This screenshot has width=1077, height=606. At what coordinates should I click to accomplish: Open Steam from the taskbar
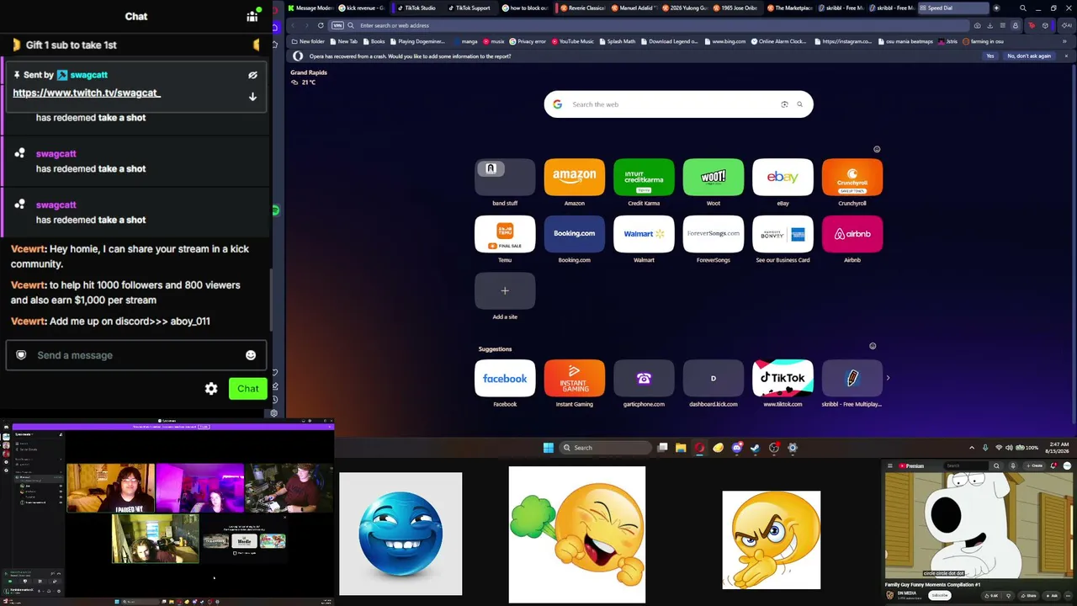pyautogui.click(x=756, y=448)
